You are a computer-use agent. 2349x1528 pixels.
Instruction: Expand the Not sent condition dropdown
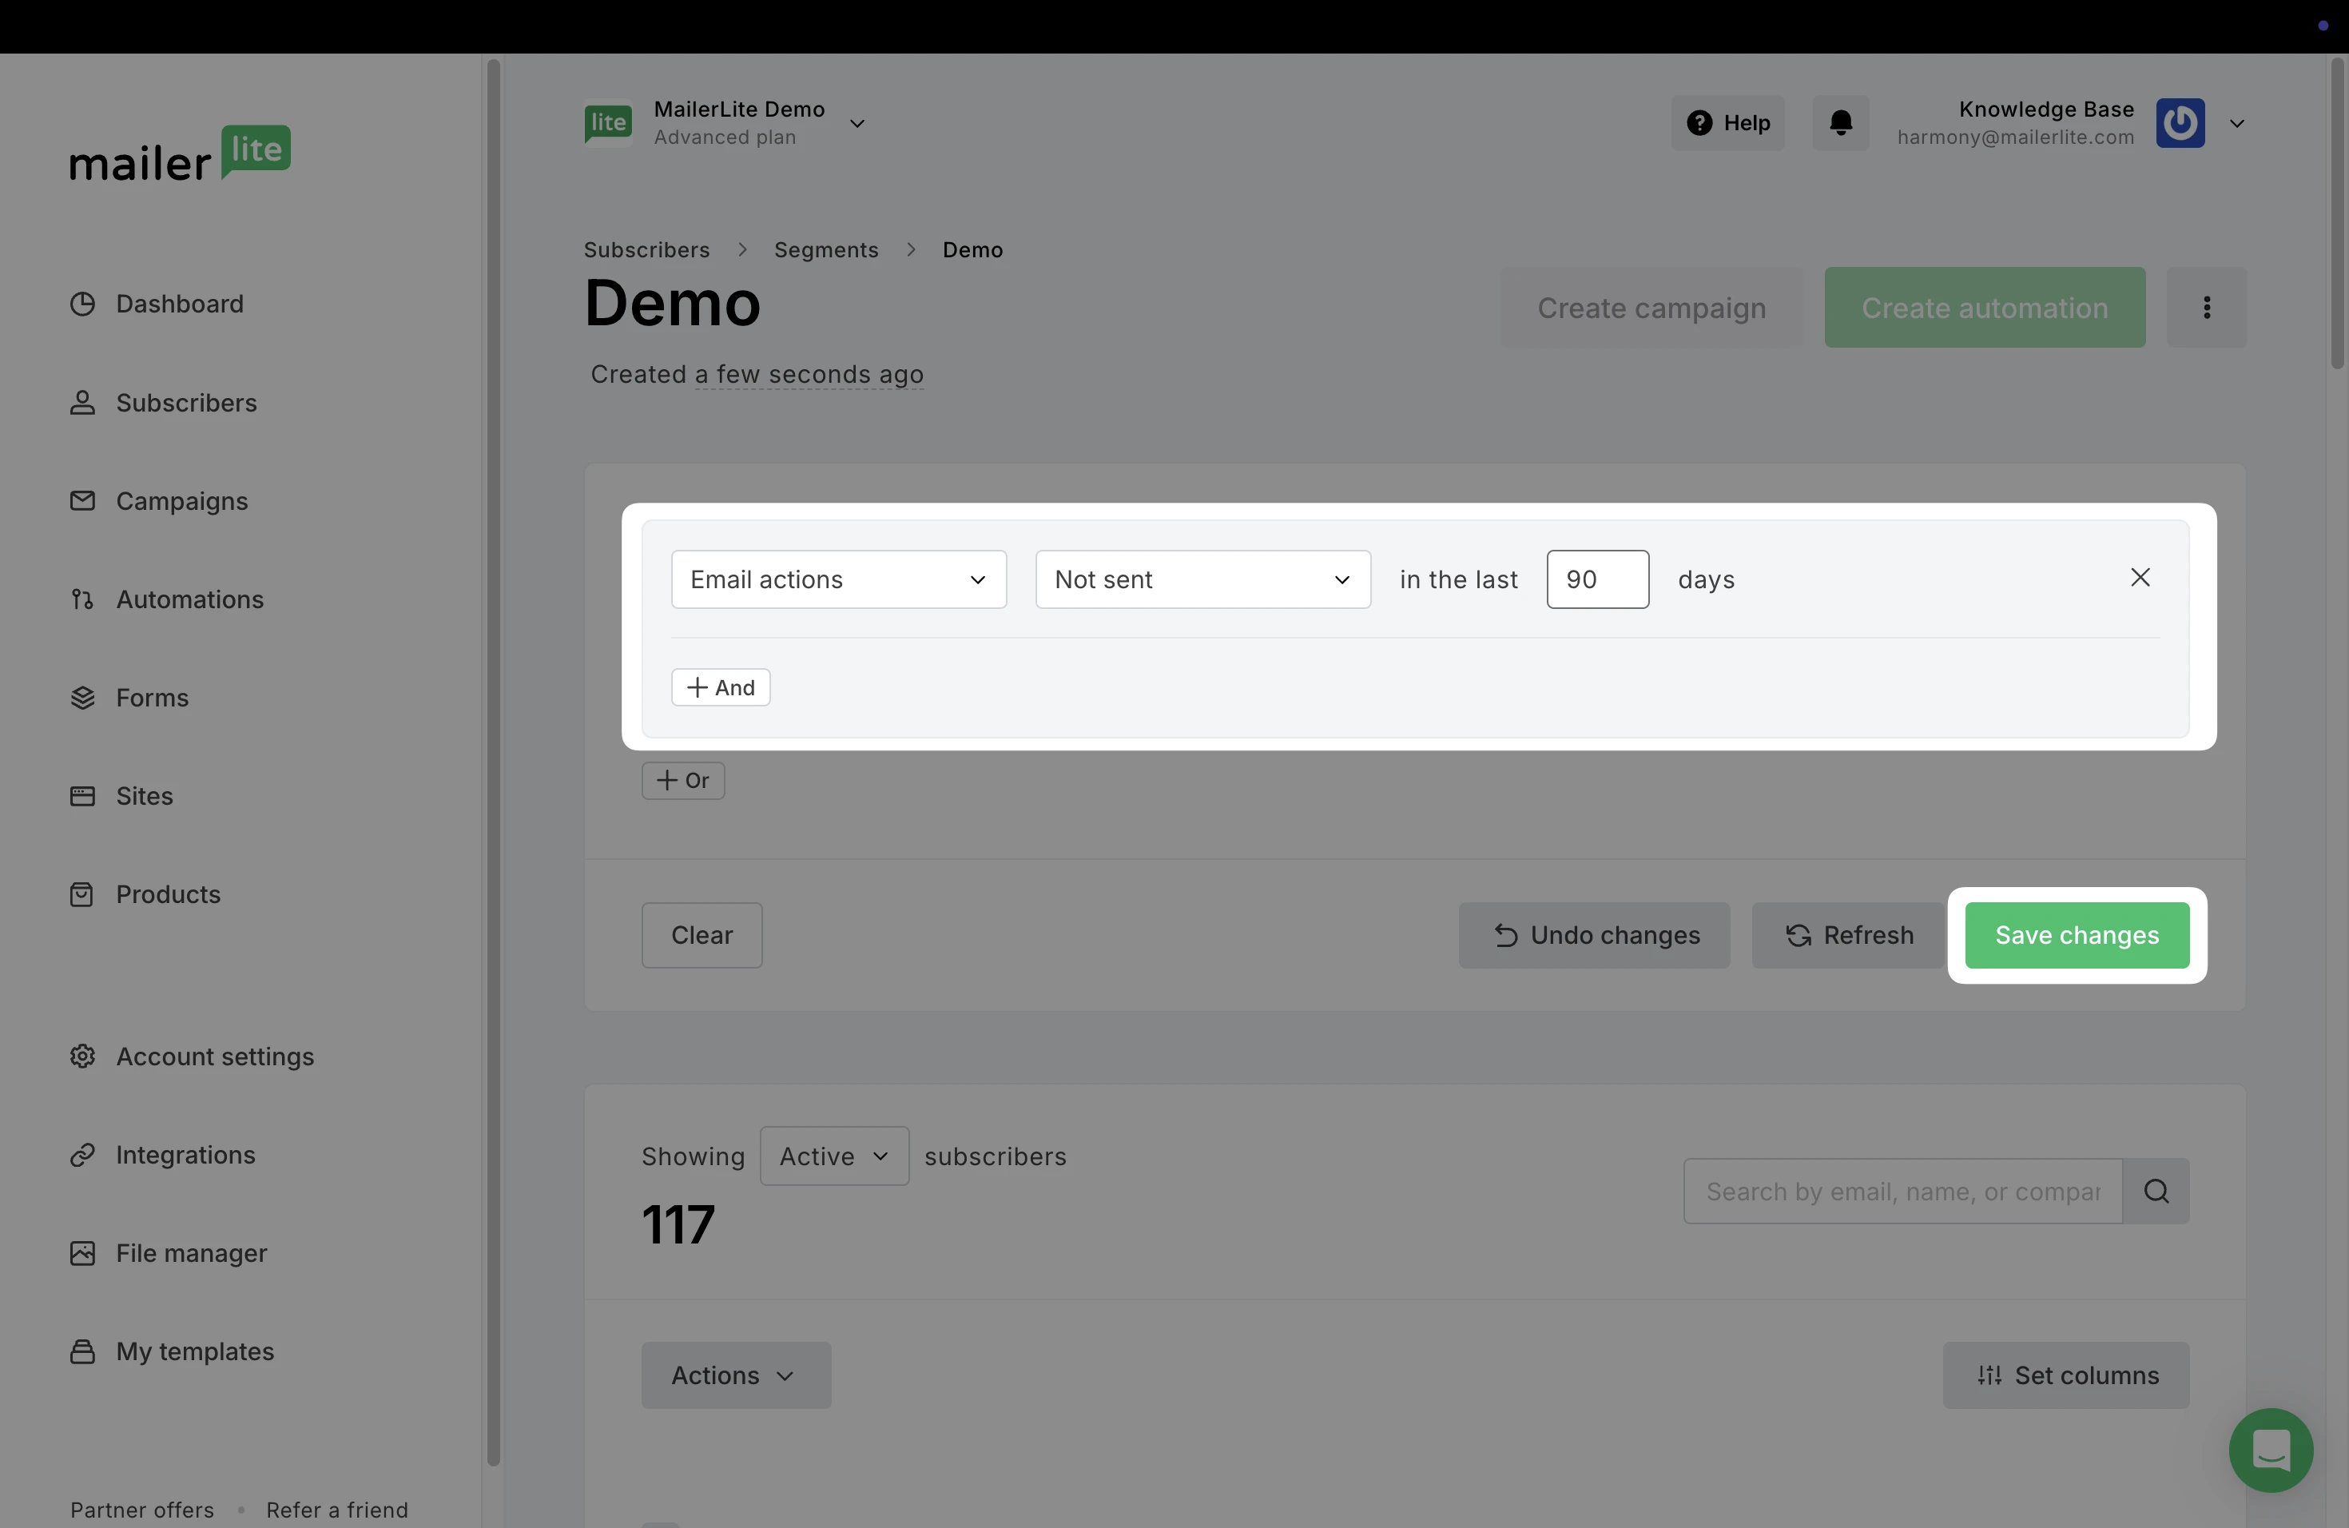click(1202, 579)
